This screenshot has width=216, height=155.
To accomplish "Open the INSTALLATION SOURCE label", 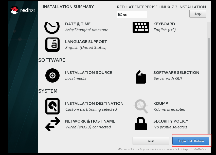I will [88, 72].
